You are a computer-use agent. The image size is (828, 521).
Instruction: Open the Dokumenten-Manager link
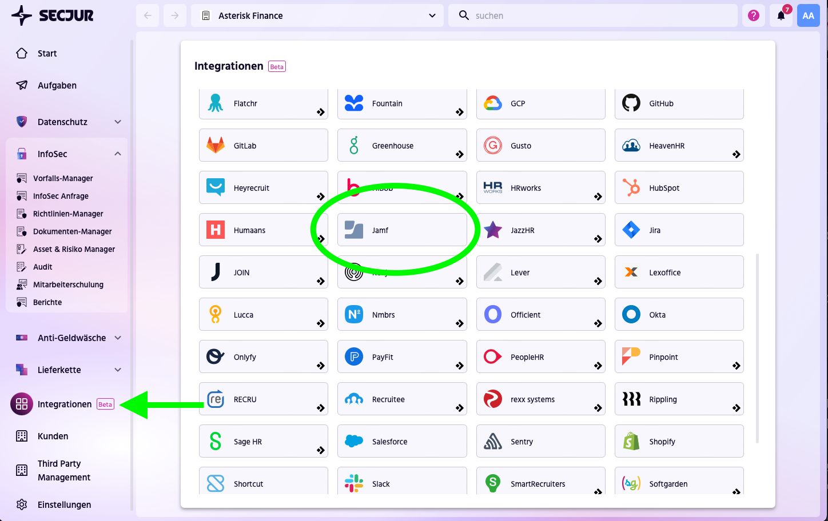72,231
